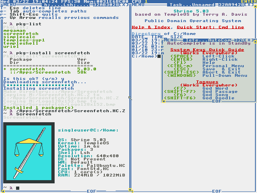Image resolution: width=257 pixels, height=193 pixels.
Task: Click the 'Resolution: 640x480' line
Action: [x=88, y=156]
